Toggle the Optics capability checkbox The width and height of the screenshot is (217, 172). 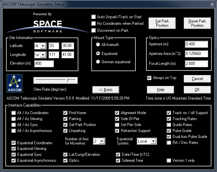(65, 160)
